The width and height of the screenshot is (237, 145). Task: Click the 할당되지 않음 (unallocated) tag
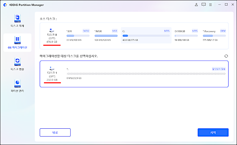click(219, 69)
